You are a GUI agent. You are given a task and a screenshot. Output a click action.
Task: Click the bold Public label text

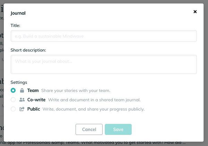(x=34, y=109)
